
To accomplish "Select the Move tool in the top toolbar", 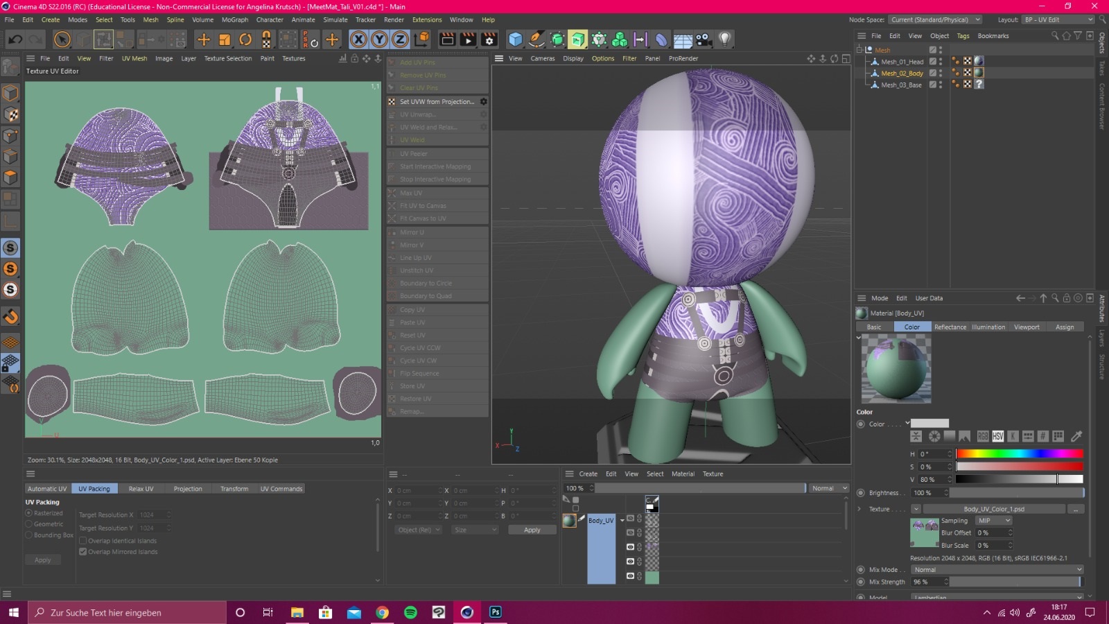I will [203, 40].
